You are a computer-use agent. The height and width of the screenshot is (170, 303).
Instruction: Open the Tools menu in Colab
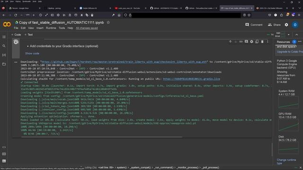click(62, 28)
